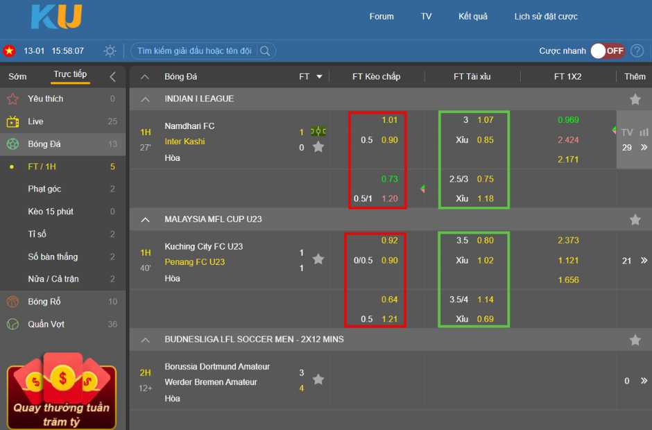652x430 pixels.
Task: Bet on Xỉu odds 0.85
Action: click(x=486, y=139)
